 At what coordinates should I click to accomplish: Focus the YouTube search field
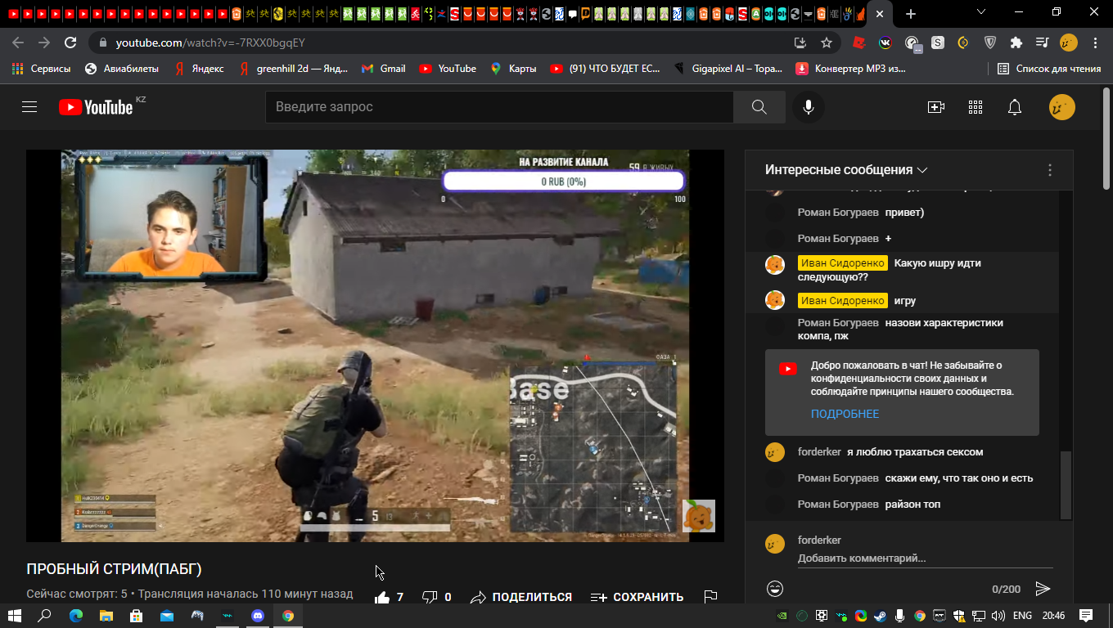point(499,107)
